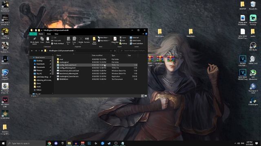Select the EldenMod folder on desktop
Image resolution: width=261 pixels, height=146 pixels.
click(x=191, y=33)
